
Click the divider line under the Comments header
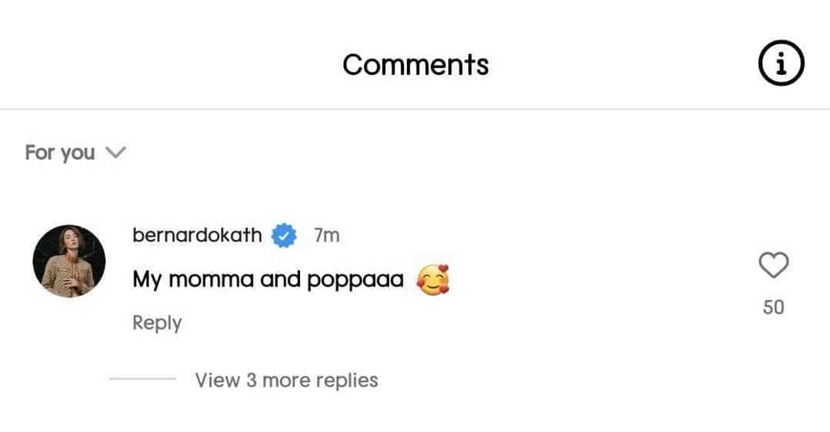(415, 110)
